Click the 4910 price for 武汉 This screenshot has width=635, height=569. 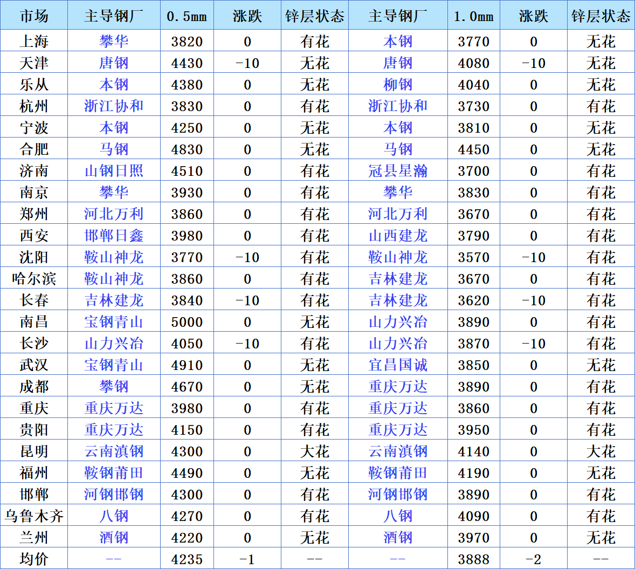187,365
